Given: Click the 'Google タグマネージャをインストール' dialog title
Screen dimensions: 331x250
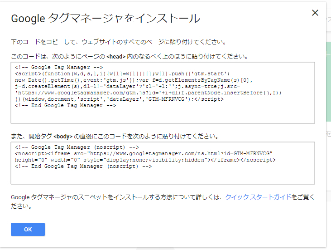Looking at the screenshot, I should 106,18.
